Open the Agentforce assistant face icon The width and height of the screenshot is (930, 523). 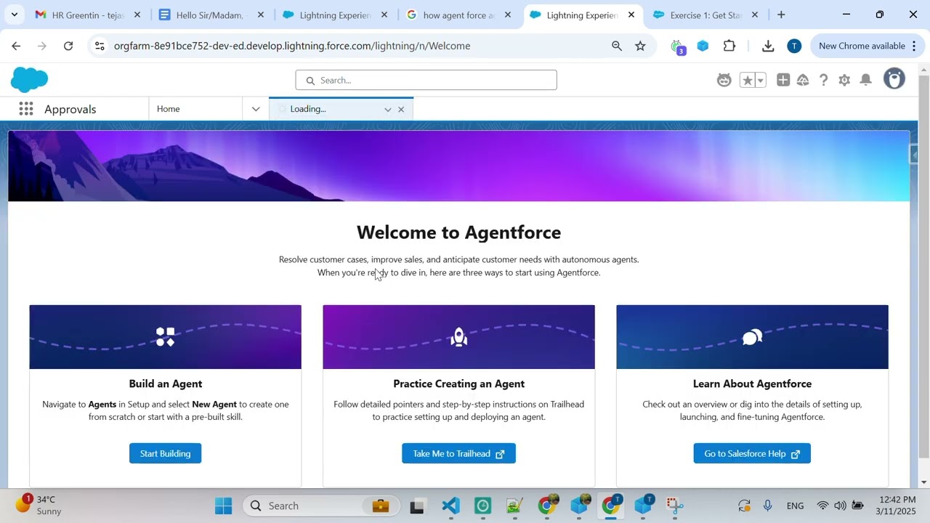pyautogui.click(x=724, y=80)
